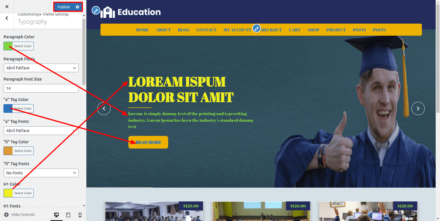Close the Customizer with the X icon
This screenshot has height=221, width=440.
point(7,7)
